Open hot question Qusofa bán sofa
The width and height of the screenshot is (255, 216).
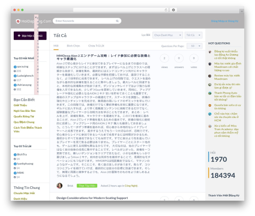pos(227,107)
